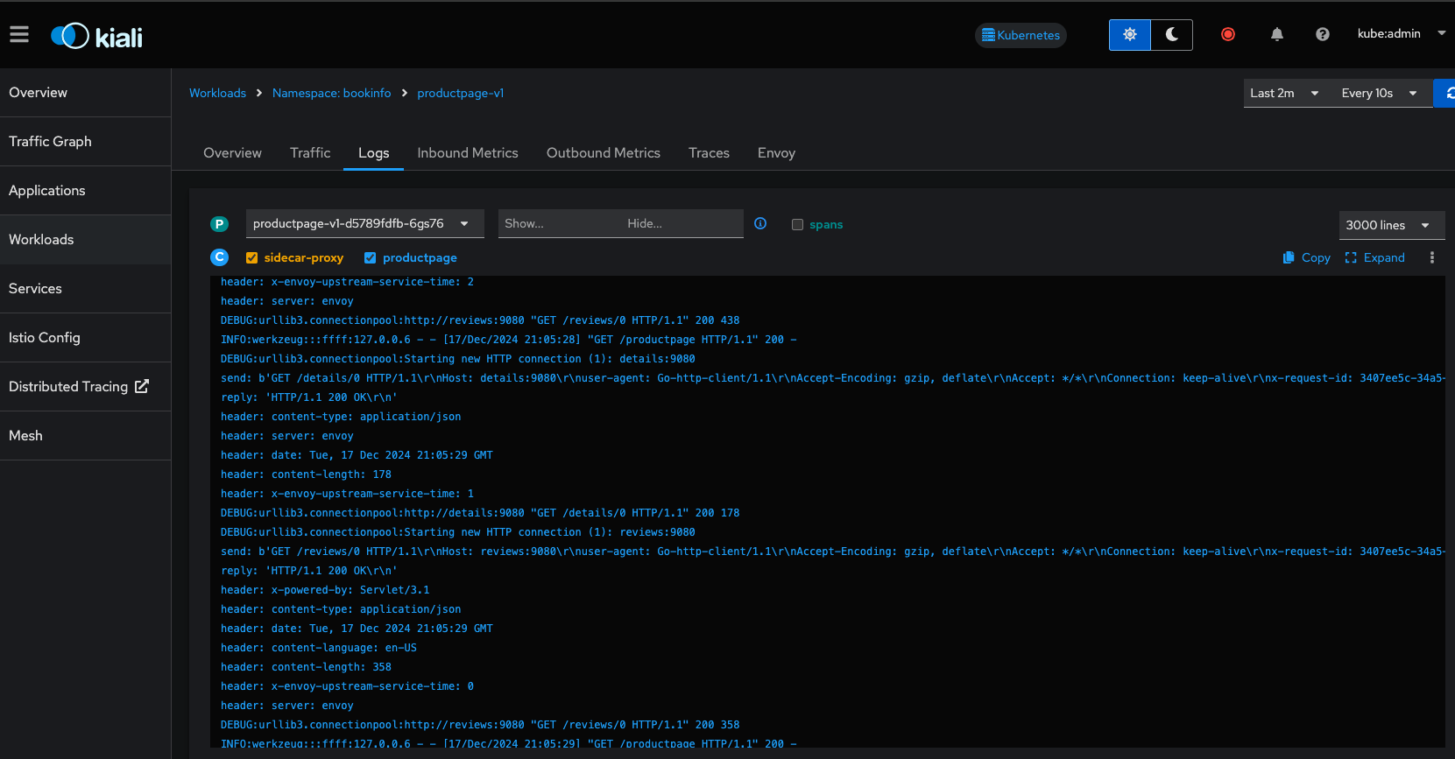This screenshot has height=759, width=1455.
Task: Click the Kiali logo
Action: coord(96,36)
